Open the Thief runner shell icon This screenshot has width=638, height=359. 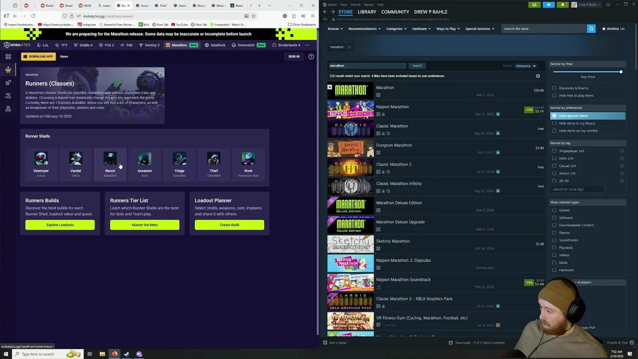[x=214, y=159]
